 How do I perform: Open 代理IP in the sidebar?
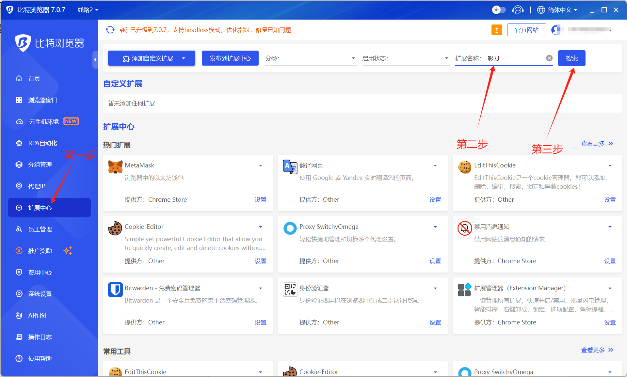click(37, 186)
